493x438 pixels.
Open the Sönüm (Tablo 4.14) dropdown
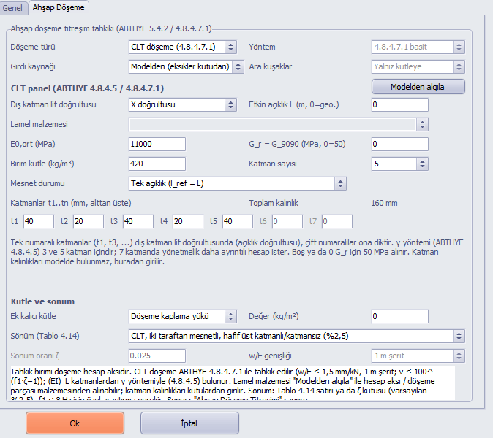pyautogui.click(x=296, y=336)
